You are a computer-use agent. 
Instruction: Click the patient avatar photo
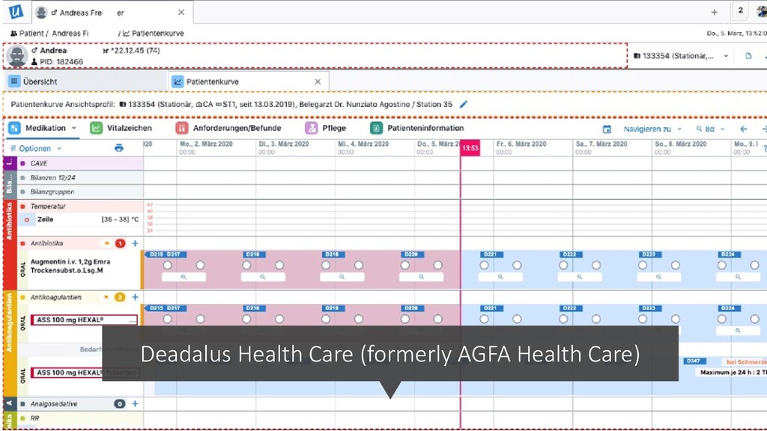(x=16, y=55)
